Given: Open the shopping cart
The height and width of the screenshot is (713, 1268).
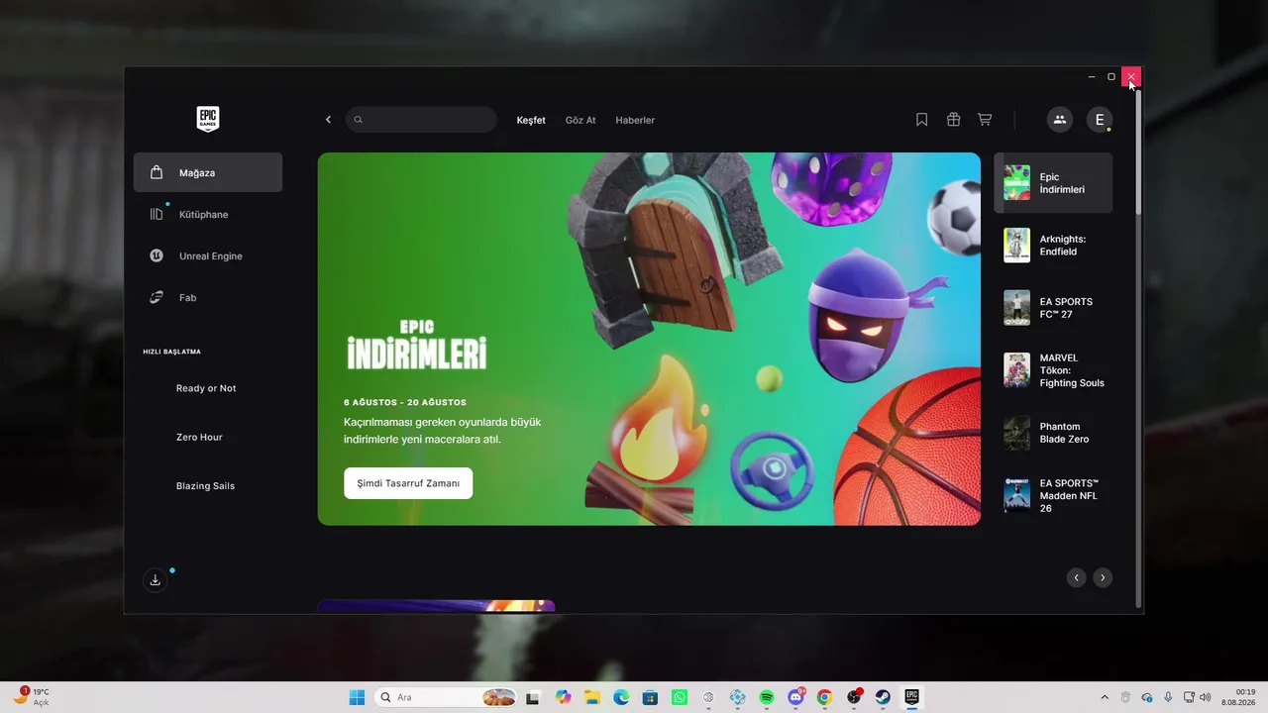Looking at the screenshot, I should coord(985,120).
